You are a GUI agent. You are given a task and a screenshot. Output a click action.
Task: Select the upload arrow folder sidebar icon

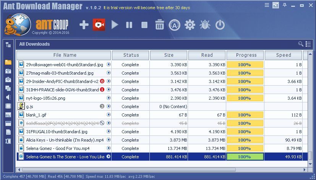[8, 71]
